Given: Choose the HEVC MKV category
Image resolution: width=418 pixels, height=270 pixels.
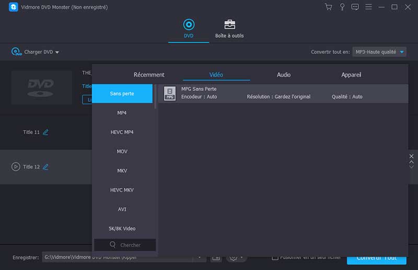Looking at the screenshot, I should (122, 190).
